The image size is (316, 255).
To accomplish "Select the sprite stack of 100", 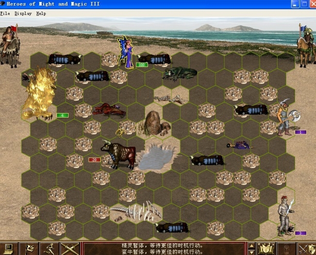I will (x=126, y=52).
